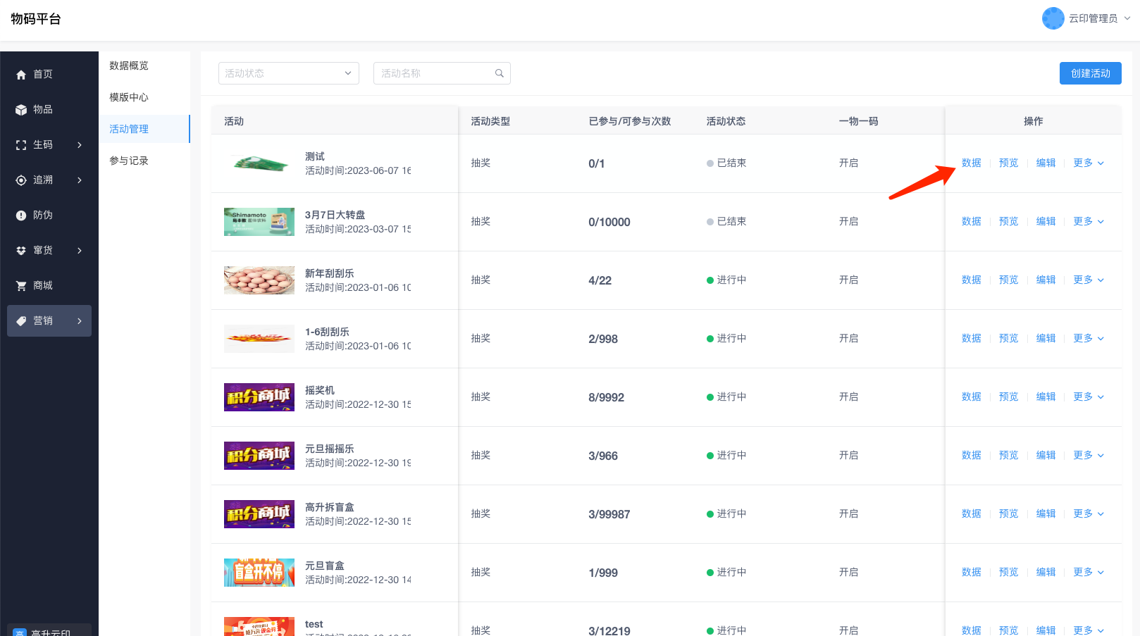Open 更多 menu for 高升拆盲盒
Screen dimensions: 1140x636
point(1089,513)
